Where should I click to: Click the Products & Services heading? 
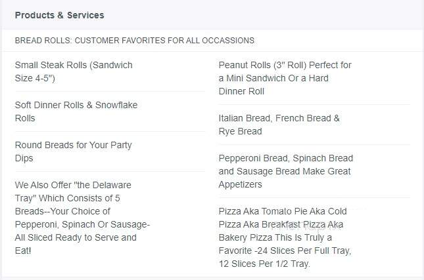click(x=59, y=15)
